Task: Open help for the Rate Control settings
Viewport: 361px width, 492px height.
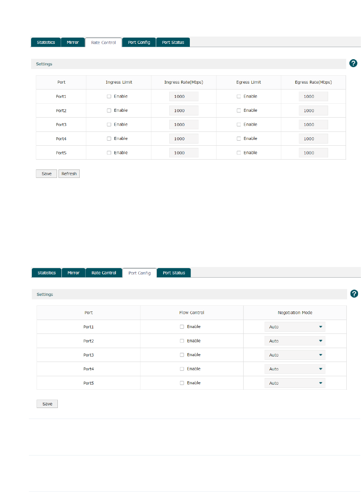Action: click(x=353, y=63)
